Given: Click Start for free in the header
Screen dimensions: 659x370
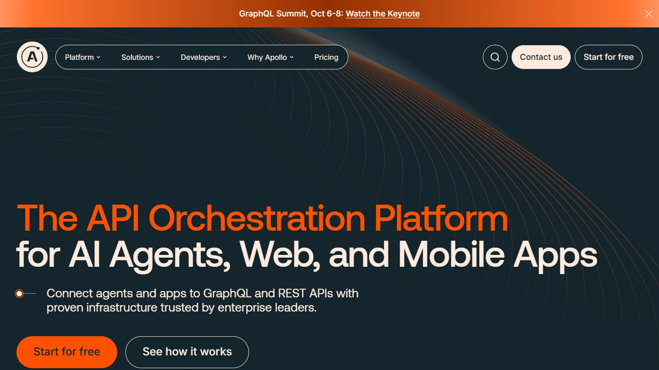Looking at the screenshot, I should click(x=608, y=57).
